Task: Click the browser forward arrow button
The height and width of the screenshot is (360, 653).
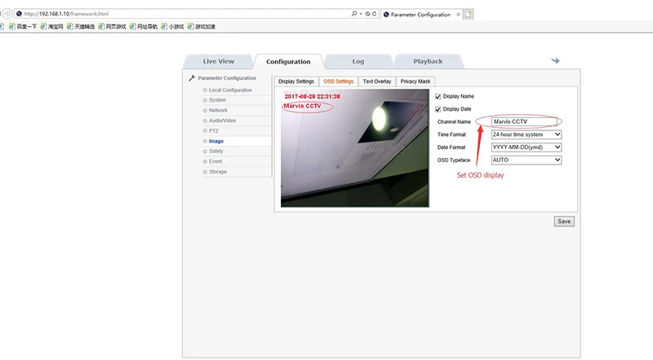Action: (x=7, y=14)
